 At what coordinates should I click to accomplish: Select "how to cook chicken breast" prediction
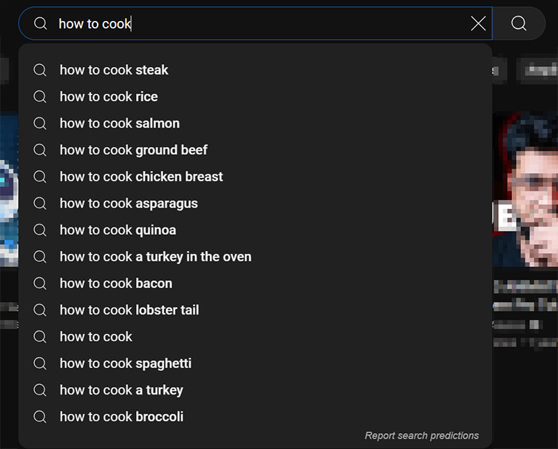click(x=141, y=176)
